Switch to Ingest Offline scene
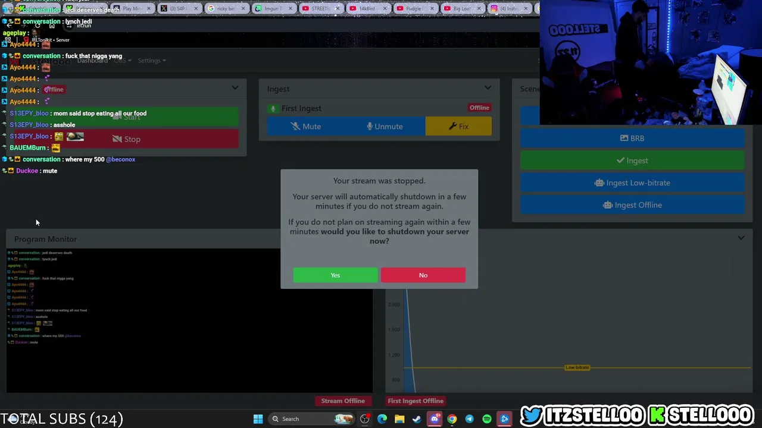The width and height of the screenshot is (762, 428). point(632,205)
